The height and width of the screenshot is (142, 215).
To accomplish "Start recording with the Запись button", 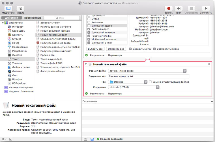I will coord(169,8).
